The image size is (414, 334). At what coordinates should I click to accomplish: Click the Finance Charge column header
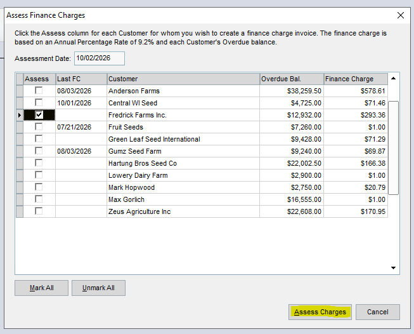click(x=356, y=79)
